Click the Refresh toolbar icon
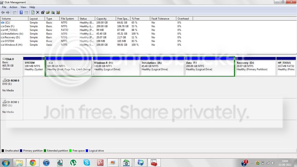Screen dimensions: 297x167 point(33,12)
